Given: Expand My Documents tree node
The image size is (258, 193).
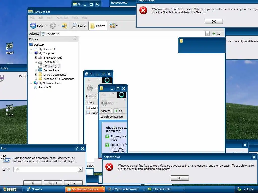Looking at the screenshot, I should coord(31,49).
